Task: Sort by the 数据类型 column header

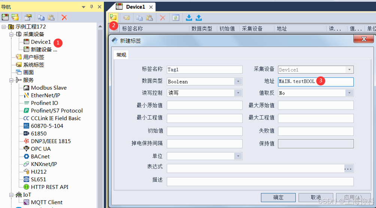Action: point(202,29)
